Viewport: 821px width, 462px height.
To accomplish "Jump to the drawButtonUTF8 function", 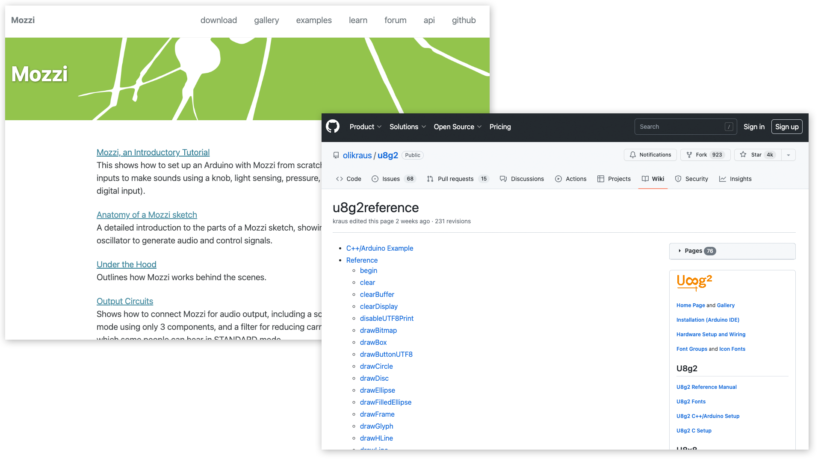I will click(x=386, y=354).
